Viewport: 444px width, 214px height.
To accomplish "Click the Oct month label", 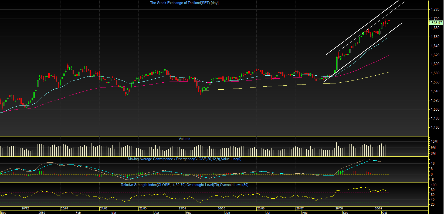I will click(x=384, y=213).
